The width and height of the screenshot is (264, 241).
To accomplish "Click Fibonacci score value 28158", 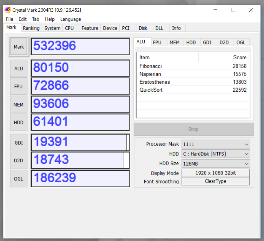I will [240, 66].
